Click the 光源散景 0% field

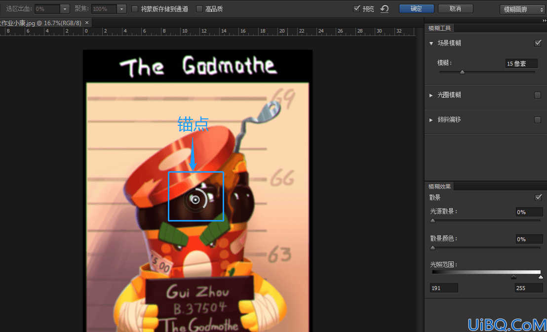pos(529,212)
